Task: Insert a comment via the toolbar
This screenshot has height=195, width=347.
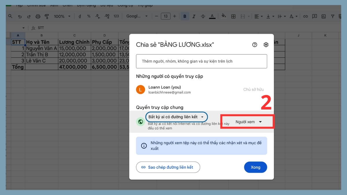Action: click(314, 16)
